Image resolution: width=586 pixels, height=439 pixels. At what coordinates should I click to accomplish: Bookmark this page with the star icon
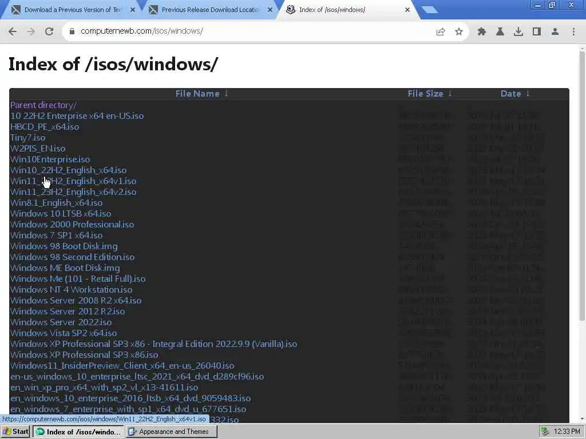(459, 32)
